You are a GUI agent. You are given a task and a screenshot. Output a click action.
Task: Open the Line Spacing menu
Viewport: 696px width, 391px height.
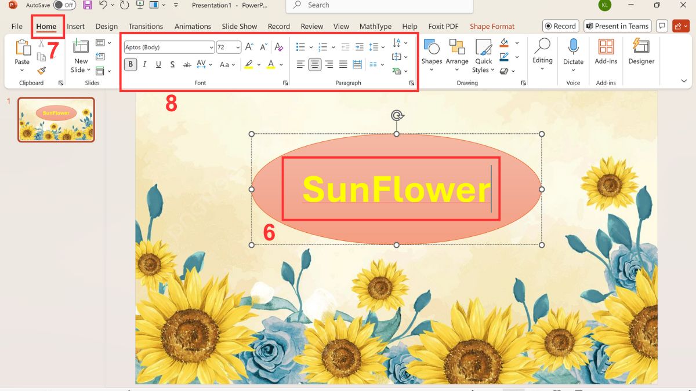tap(377, 47)
